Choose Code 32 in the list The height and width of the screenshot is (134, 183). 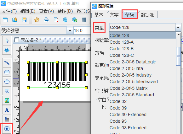143,101
